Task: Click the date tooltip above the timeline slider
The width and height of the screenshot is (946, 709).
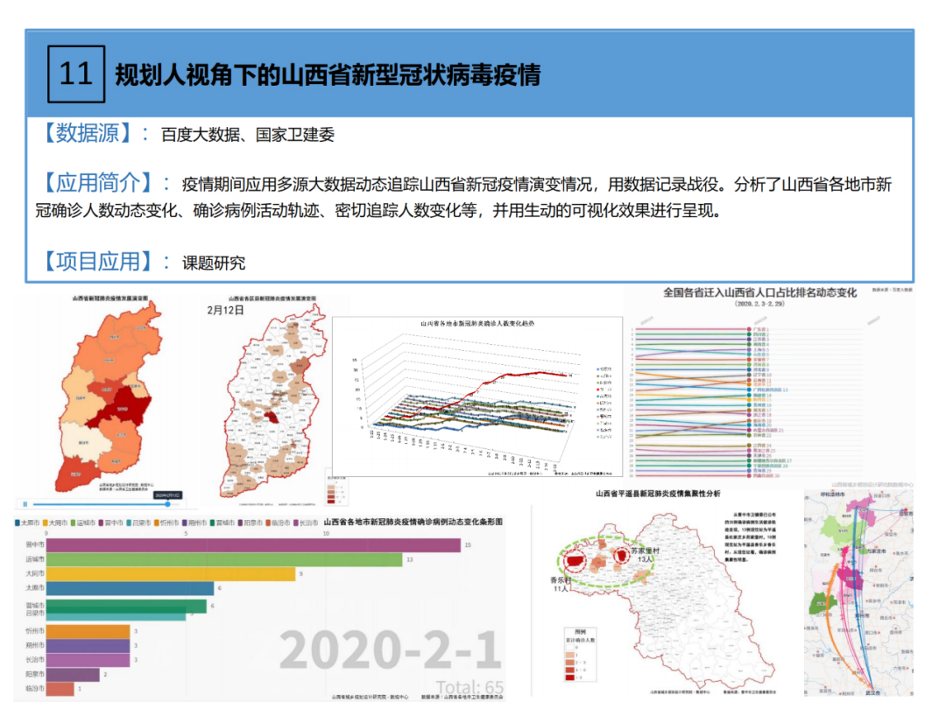Action: [x=167, y=495]
